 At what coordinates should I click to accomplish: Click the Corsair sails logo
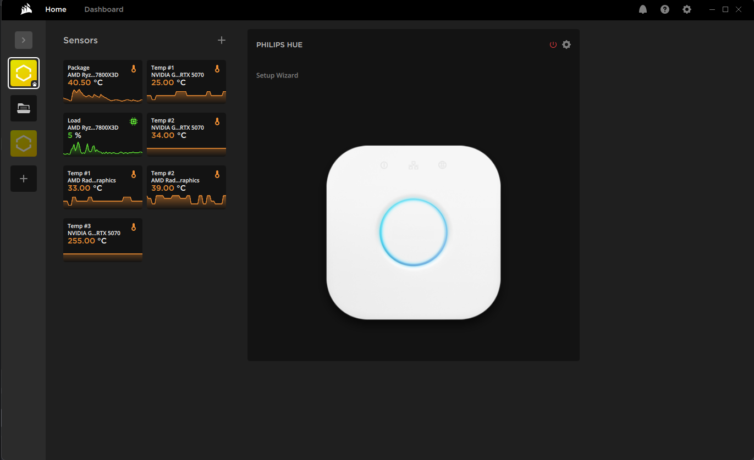26,9
